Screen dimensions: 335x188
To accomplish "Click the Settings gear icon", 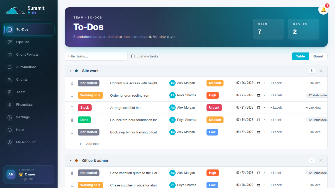I will tap(10, 117).
